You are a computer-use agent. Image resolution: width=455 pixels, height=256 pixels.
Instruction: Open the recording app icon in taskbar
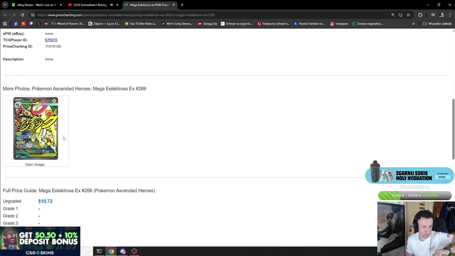pos(134,252)
